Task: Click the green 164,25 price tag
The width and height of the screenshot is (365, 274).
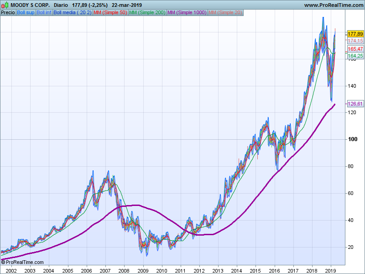Action: pos(355,56)
